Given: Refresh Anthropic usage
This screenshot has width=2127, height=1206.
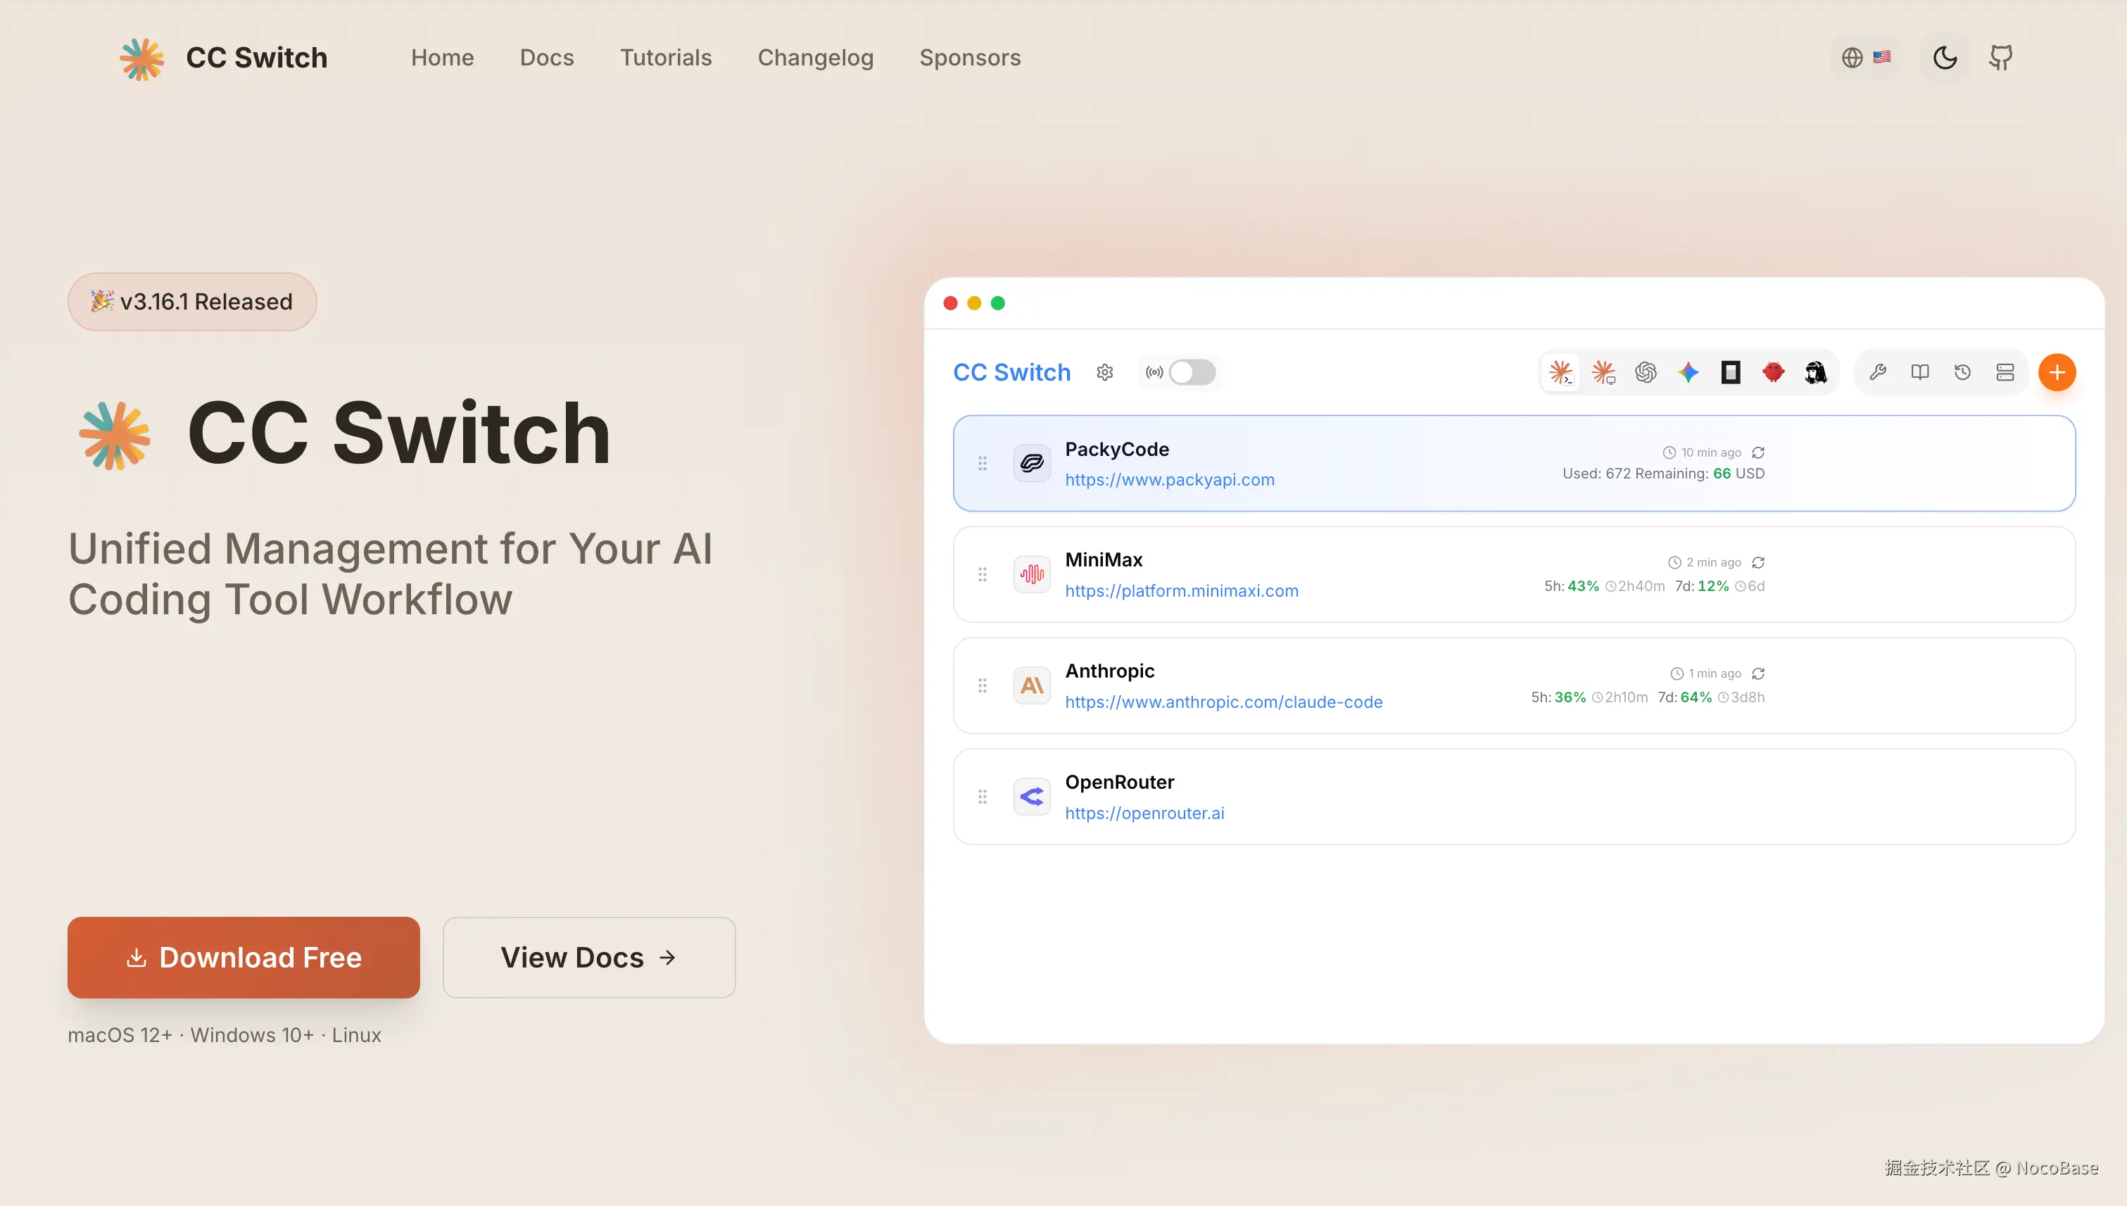Looking at the screenshot, I should click(x=1758, y=673).
